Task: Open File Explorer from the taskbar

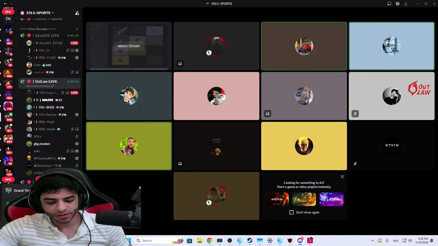Action: [x=199, y=241]
